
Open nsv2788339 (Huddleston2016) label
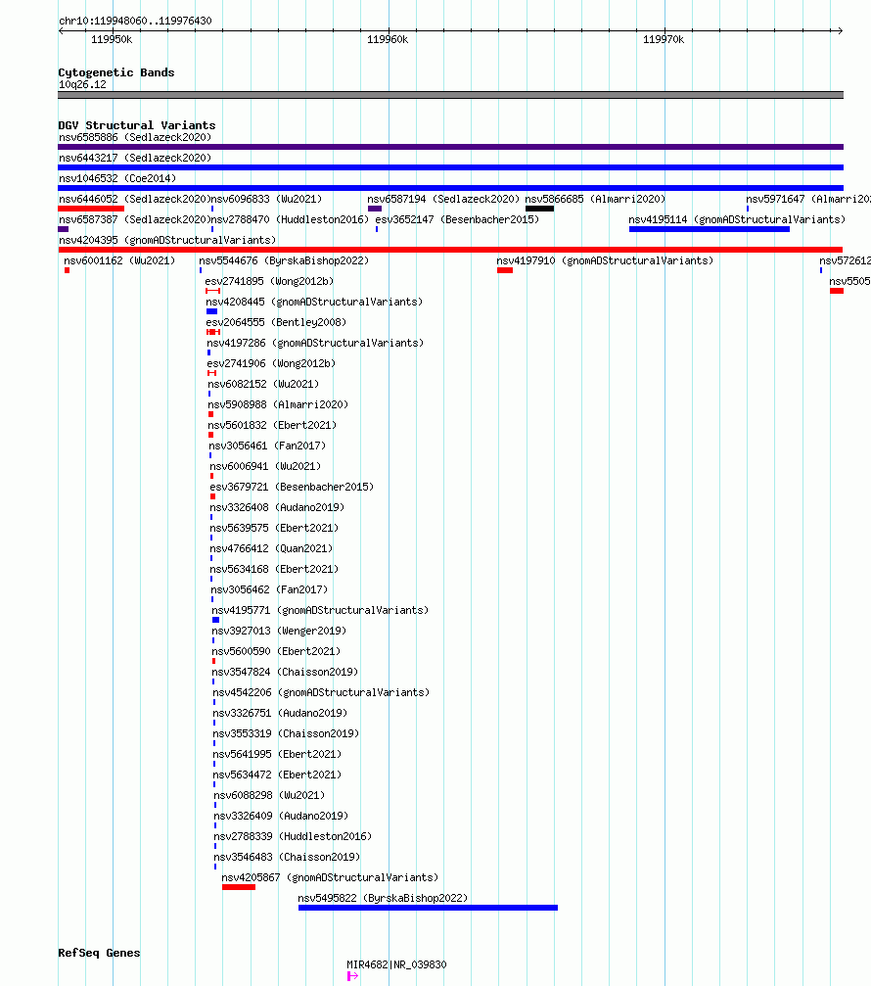(293, 836)
